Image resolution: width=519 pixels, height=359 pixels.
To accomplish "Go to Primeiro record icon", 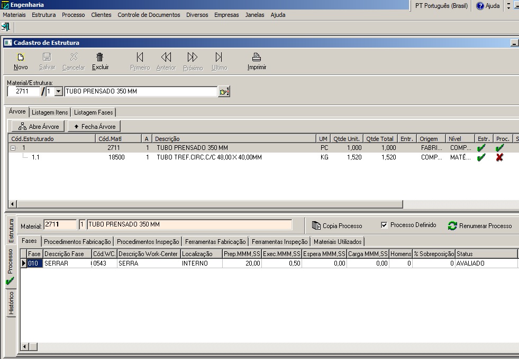I will [140, 57].
